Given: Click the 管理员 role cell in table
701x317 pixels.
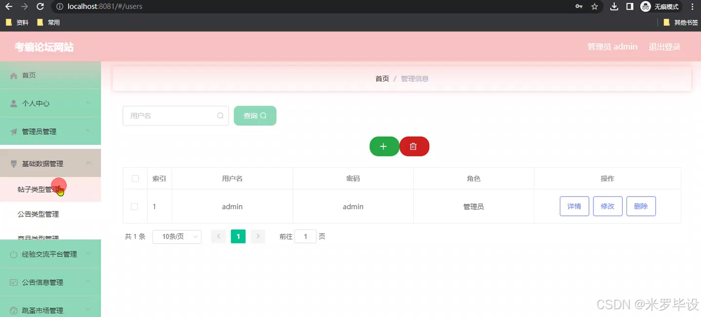Looking at the screenshot, I should [x=474, y=207].
